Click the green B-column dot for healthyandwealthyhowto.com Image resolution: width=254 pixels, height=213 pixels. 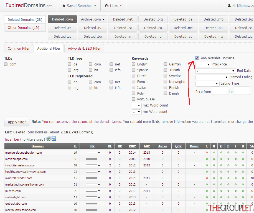pos(228,172)
